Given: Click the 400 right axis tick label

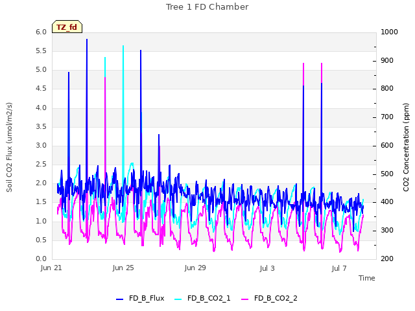Looking at the screenshot, I should [387, 202].
